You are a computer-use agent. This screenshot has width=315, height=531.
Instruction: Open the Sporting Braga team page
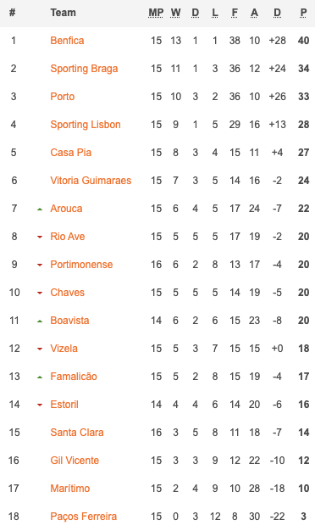(x=84, y=69)
